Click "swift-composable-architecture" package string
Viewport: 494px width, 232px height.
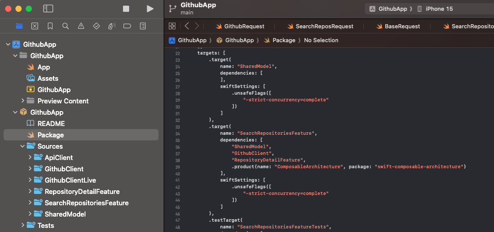click(418, 167)
